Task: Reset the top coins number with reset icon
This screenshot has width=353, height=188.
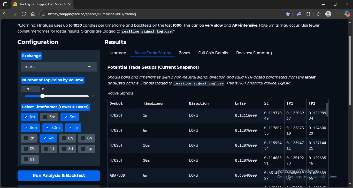Action: coord(43,89)
